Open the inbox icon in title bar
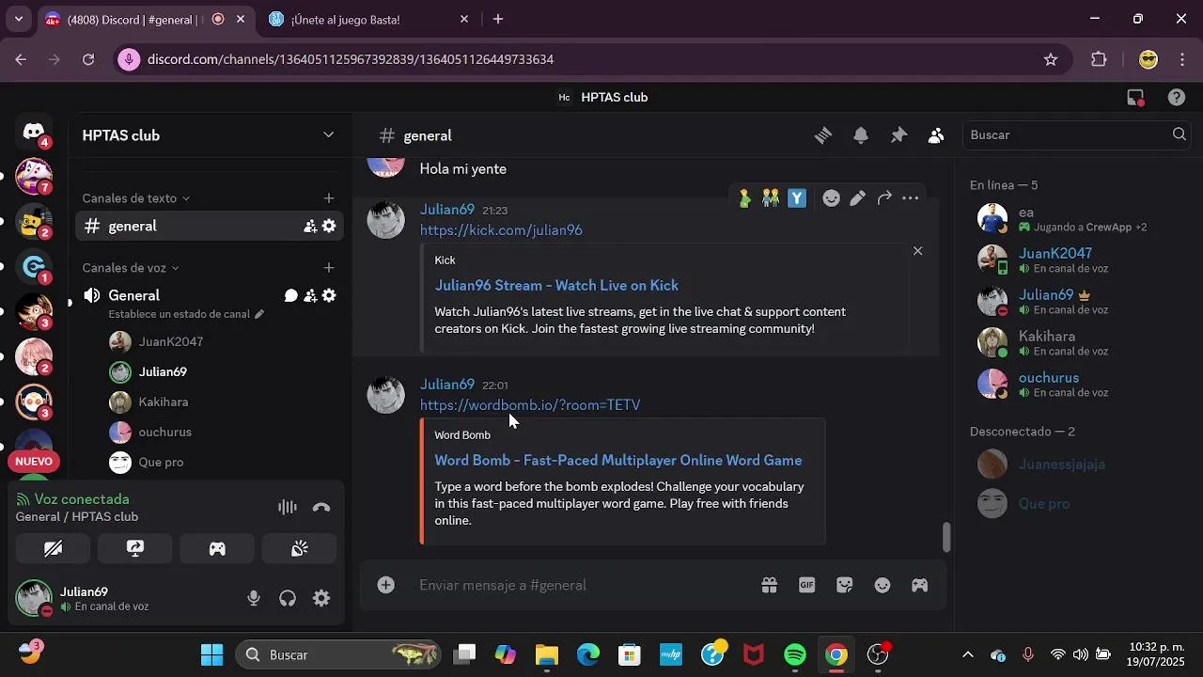This screenshot has height=677, width=1203. coord(1135,97)
